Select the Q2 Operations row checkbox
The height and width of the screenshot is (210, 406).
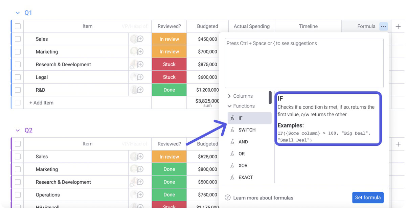tap(18, 195)
